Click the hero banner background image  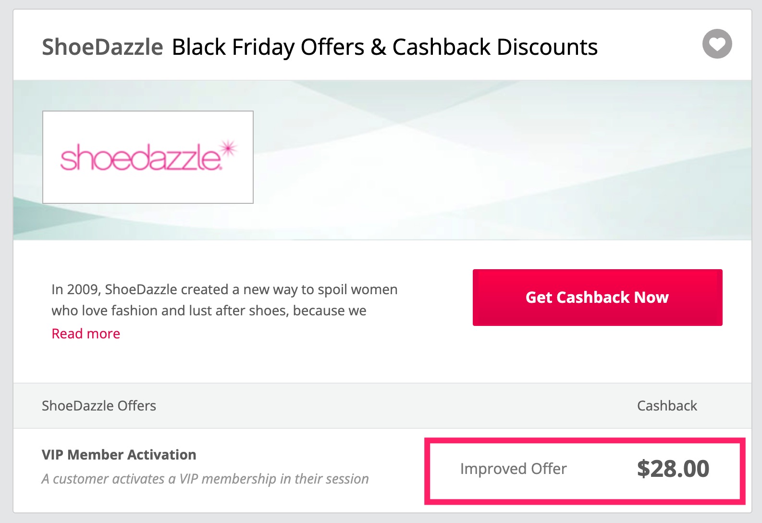pyautogui.click(x=480, y=159)
